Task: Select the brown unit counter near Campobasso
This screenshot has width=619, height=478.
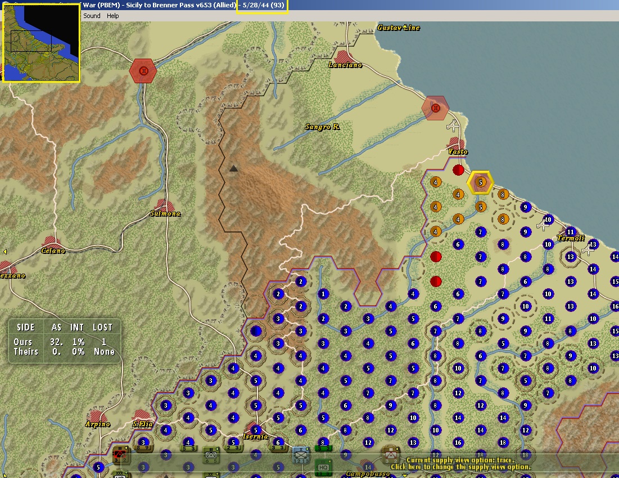Action: pyautogui.click(x=390, y=455)
